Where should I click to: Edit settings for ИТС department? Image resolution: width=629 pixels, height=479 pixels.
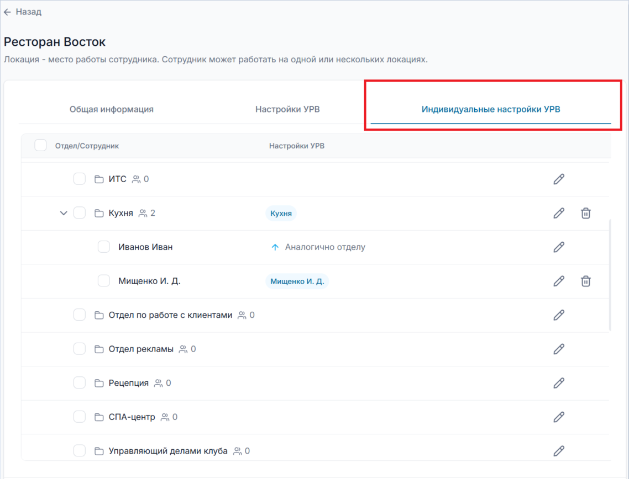[x=559, y=179]
